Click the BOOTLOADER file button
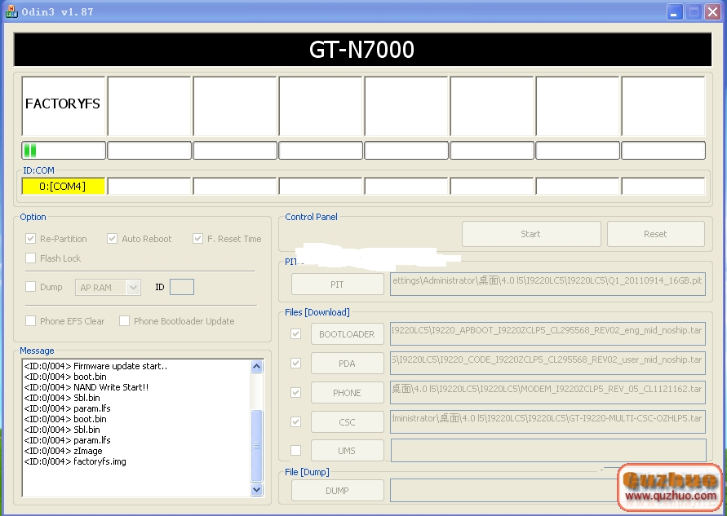The image size is (727, 516). 348,334
